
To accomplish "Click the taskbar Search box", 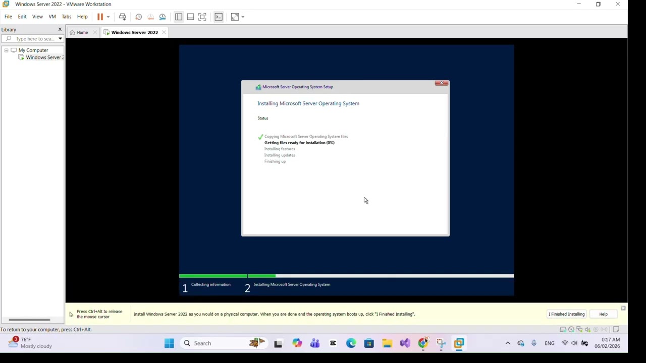I will pos(225,343).
